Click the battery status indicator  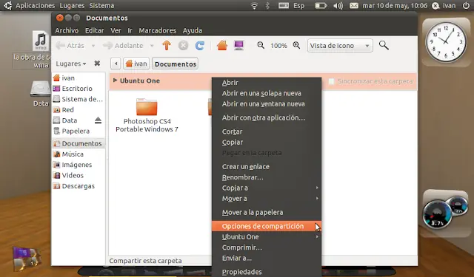[321, 5]
